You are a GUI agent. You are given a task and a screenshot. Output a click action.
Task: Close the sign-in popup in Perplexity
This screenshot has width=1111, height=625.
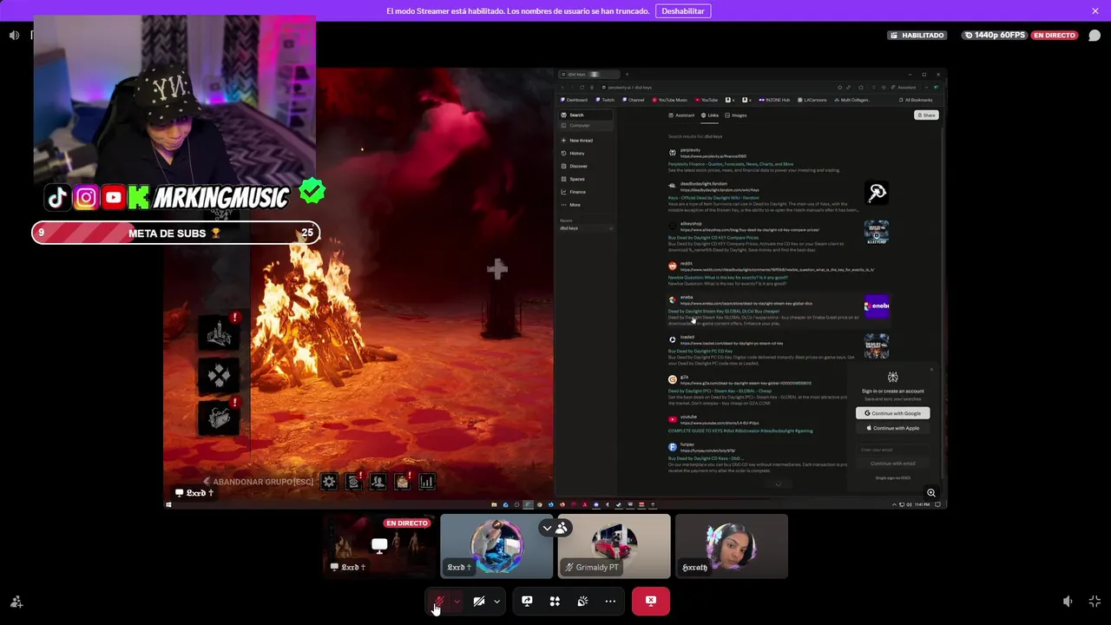(x=932, y=370)
